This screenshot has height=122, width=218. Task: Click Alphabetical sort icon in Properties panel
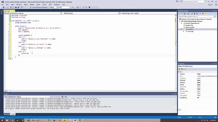(x=182, y=69)
